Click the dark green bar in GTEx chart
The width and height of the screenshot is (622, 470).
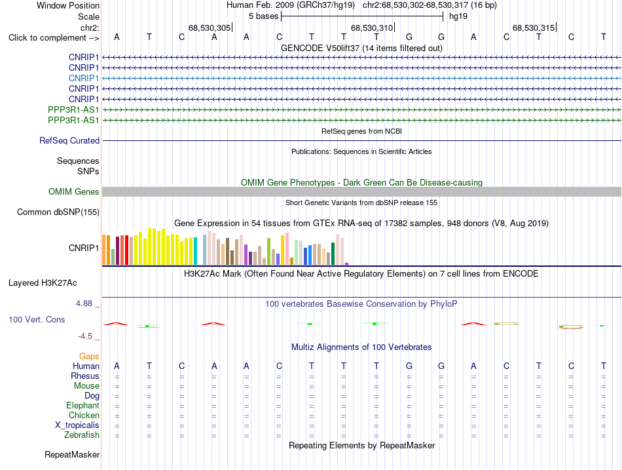(333, 254)
